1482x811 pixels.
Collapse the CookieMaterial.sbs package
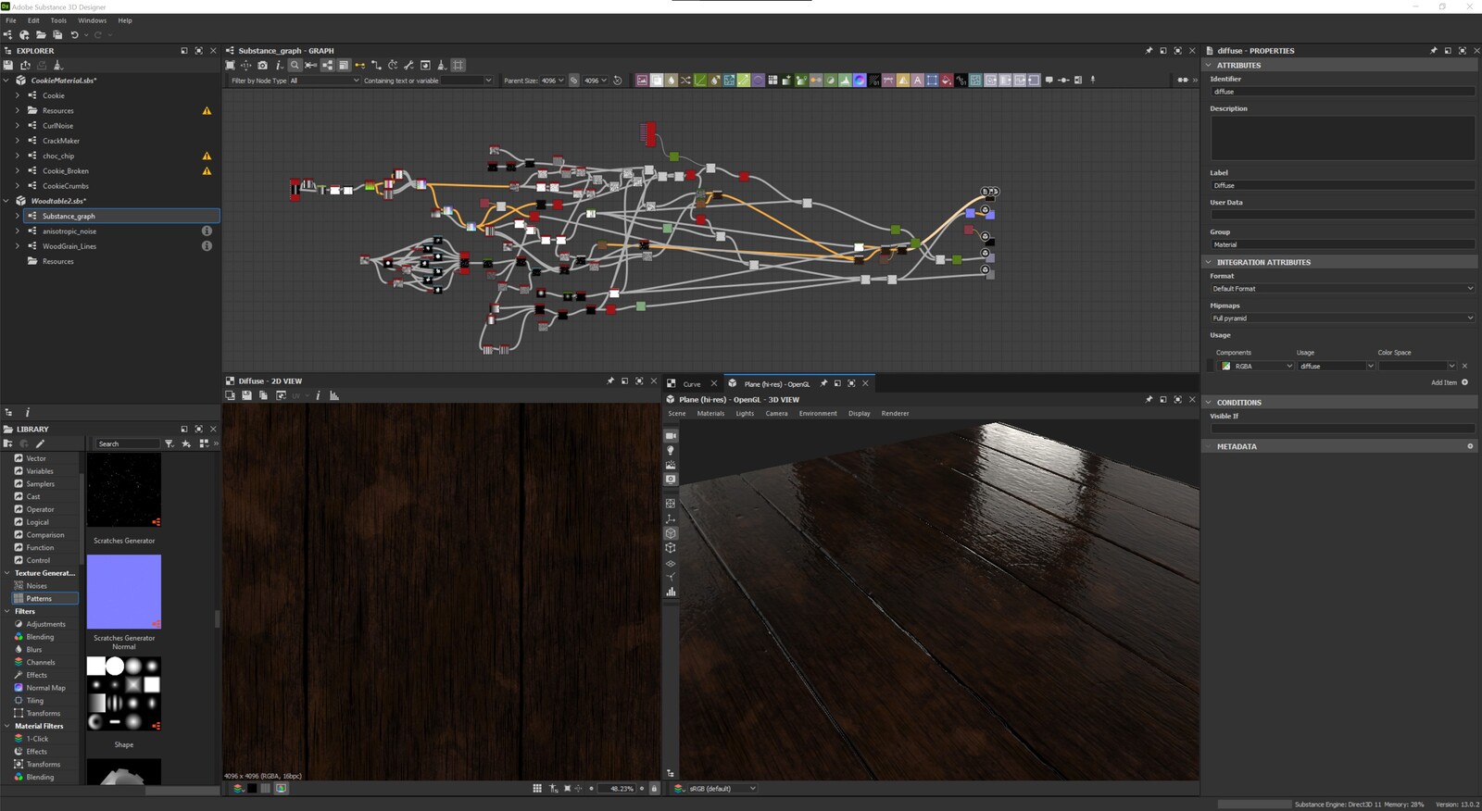pyautogui.click(x=6, y=81)
